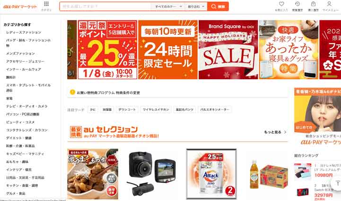The image size is (341, 201).
Task: Expand the 絞り込む dropdown
Action: (196, 7)
